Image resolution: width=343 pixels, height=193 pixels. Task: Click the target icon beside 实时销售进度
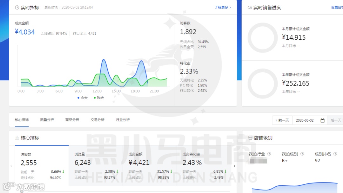pyautogui.click(x=250, y=8)
